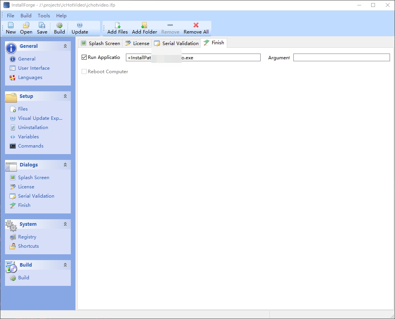Toggle the Run Application checkbox
Screen dimensions: 395x319
coord(84,57)
